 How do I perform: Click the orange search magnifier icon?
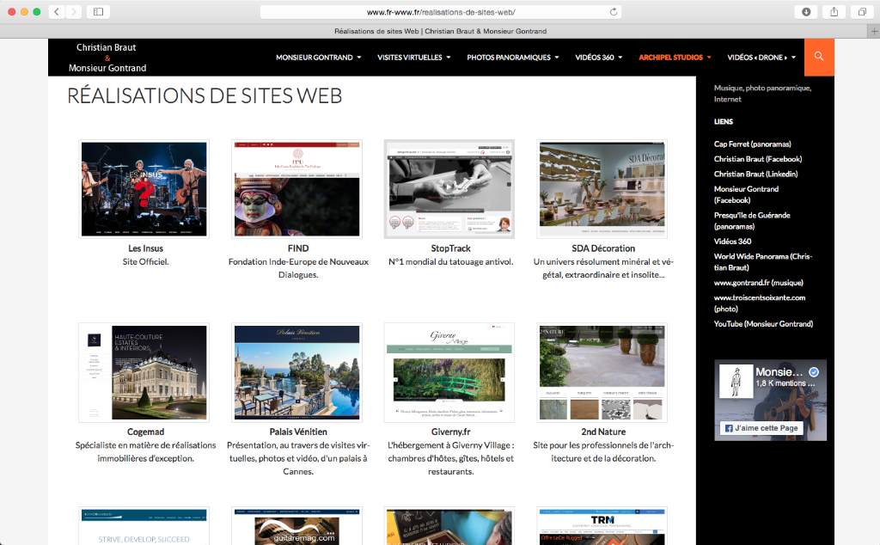pos(818,57)
